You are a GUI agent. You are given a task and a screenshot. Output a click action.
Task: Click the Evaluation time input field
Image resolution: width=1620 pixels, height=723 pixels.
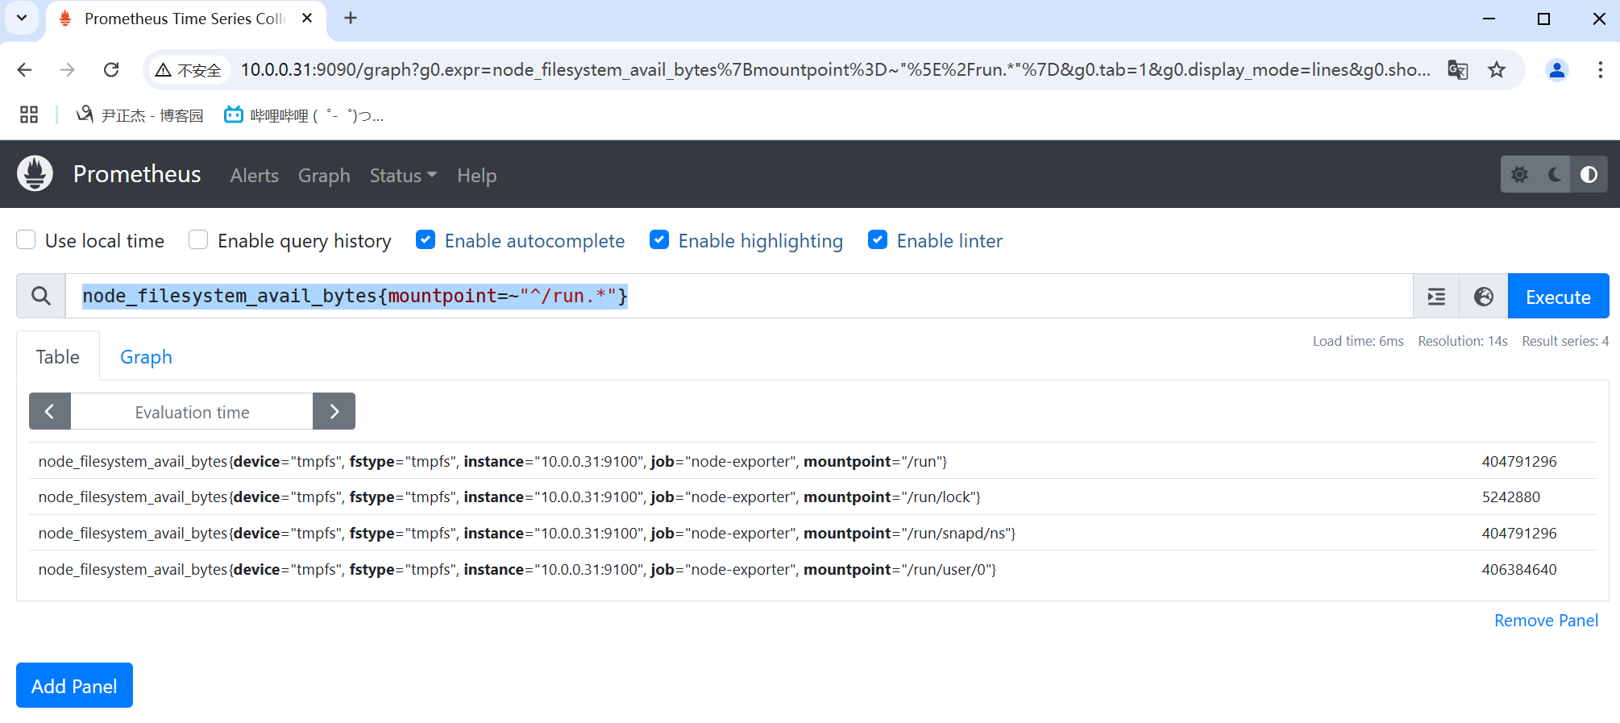[192, 412]
